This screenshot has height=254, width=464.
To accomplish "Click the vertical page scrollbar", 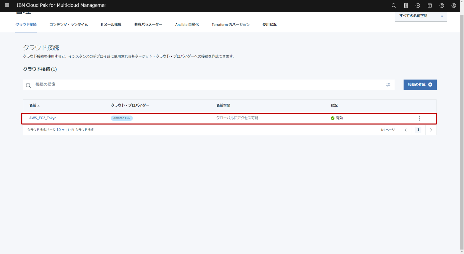I will click(x=462, y=132).
